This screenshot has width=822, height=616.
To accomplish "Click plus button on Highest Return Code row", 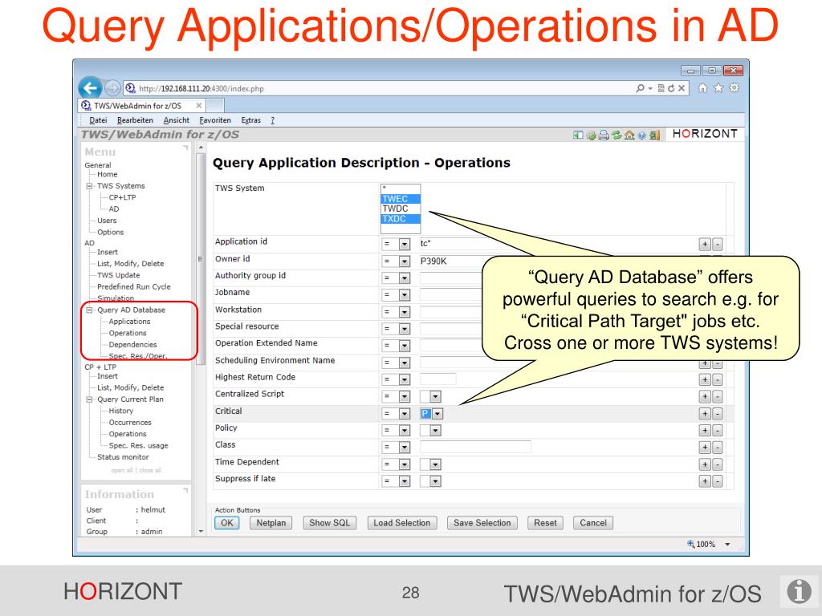I will (x=705, y=379).
